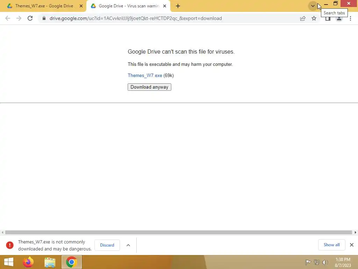This screenshot has height=269, width=358.
Task: Click the text "Google Drive can't scan this file for viruses."
Action: (x=181, y=52)
